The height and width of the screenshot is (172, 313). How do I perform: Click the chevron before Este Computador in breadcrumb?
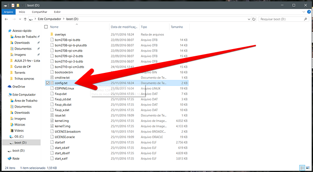(x=36, y=19)
